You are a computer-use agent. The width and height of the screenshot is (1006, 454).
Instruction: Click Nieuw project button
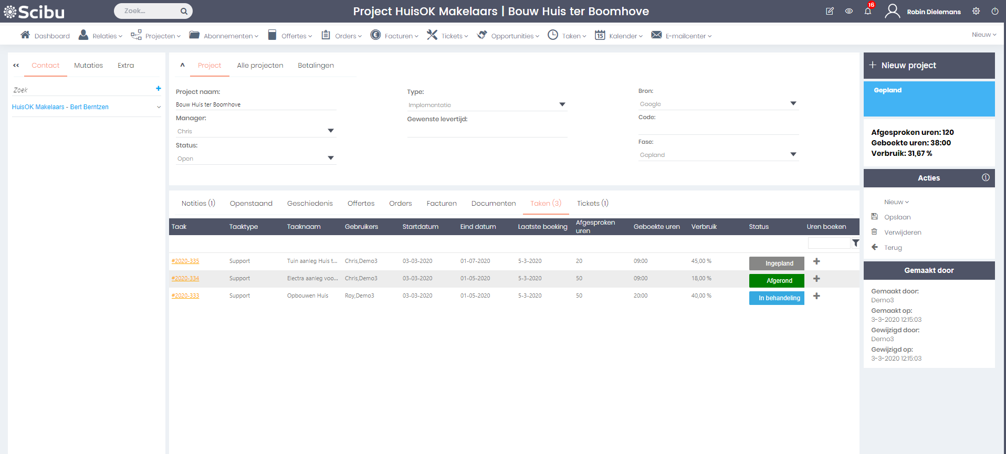click(x=929, y=66)
